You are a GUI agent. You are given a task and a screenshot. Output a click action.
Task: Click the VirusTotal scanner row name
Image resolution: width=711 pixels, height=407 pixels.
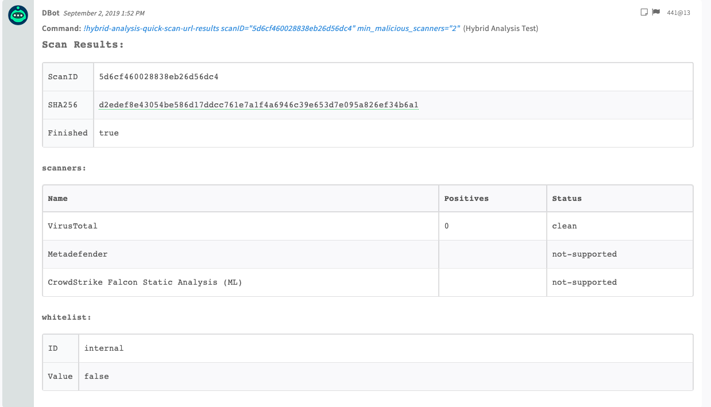tap(73, 226)
